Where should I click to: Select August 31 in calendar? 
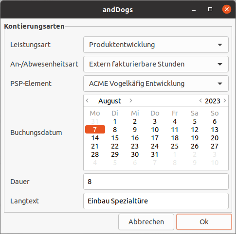coord(155,154)
